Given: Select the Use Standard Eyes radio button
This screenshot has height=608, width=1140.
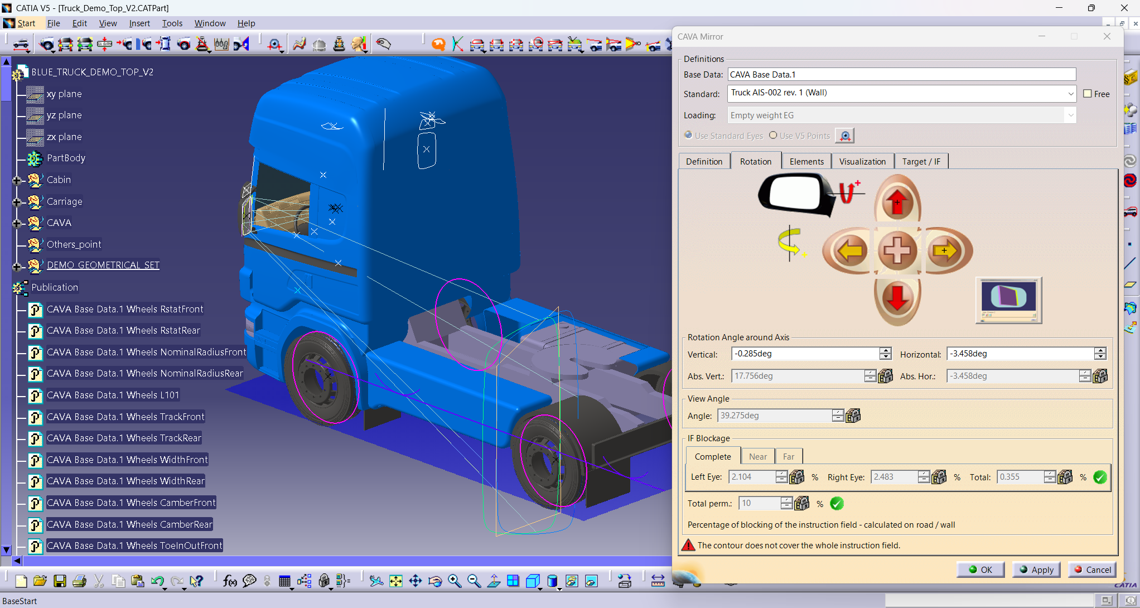Looking at the screenshot, I should pyautogui.click(x=688, y=135).
